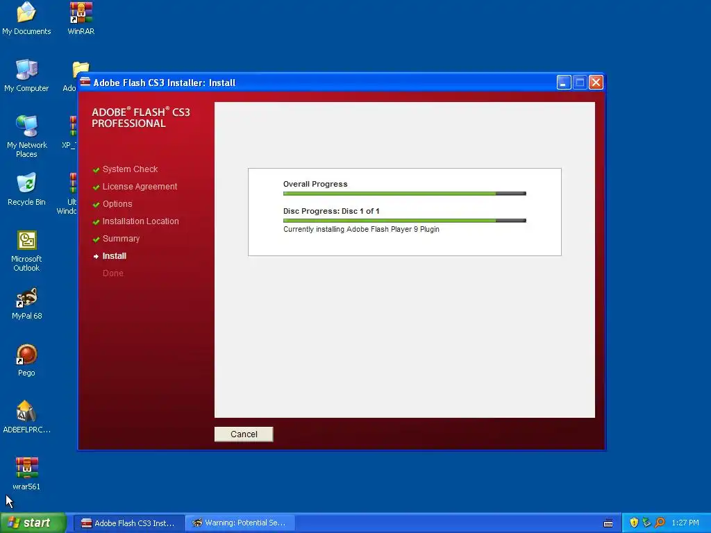Select the WinRAR desktop shortcut
The image size is (711, 533).
pyautogui.click(x=81, y=19)
